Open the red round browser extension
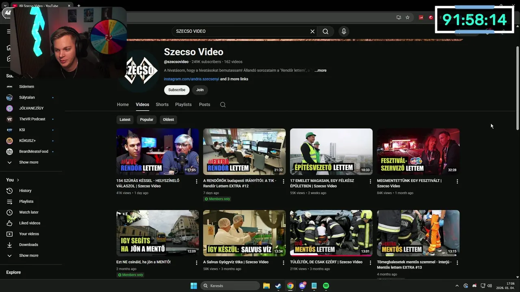Viewport: 520px width, 292px height. pyautogui.click(x=431, y=17)
